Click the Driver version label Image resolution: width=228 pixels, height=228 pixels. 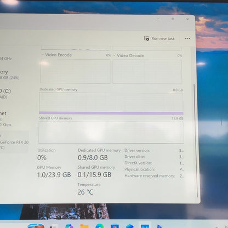click(137, 150)
